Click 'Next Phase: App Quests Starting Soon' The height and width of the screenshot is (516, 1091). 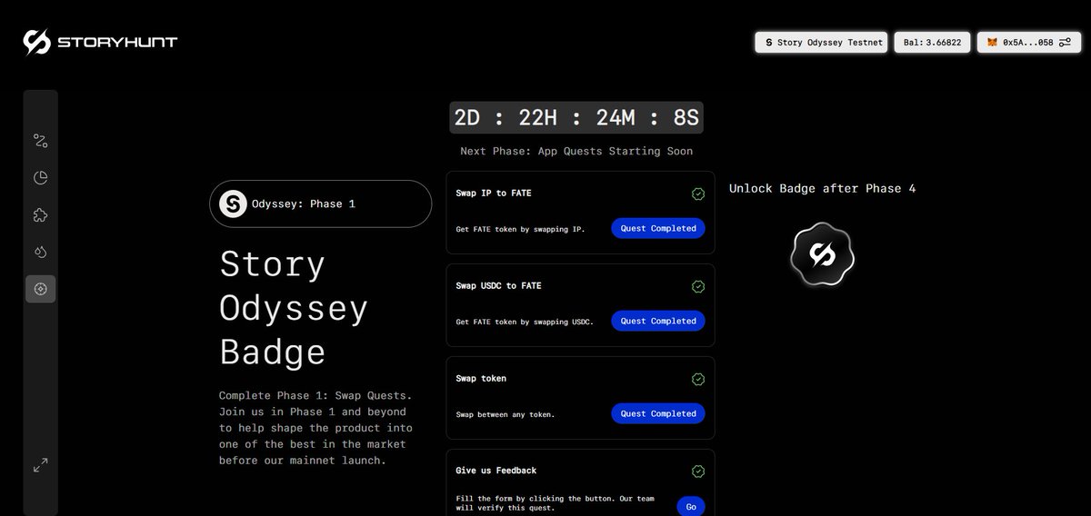coord(576,151)
